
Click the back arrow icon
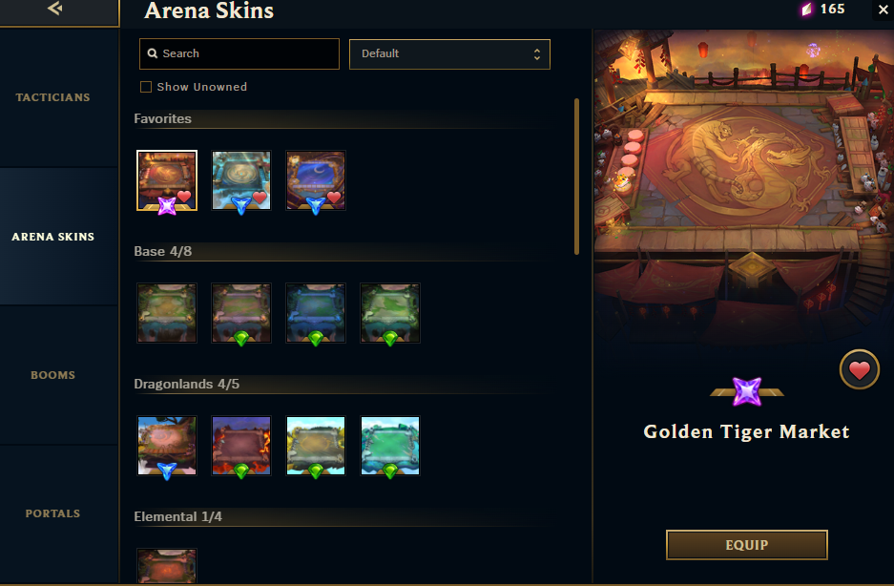point(55,8)
